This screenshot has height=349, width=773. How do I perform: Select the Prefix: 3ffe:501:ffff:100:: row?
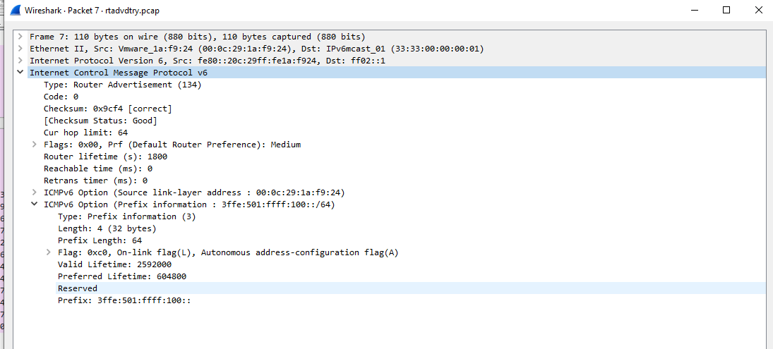(124, 300)
